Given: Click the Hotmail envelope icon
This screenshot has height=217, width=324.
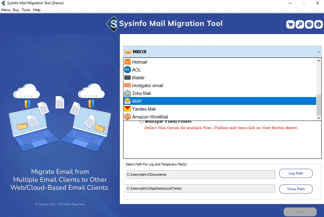Looking at the screenshot, I should click(x=127, y=62).
